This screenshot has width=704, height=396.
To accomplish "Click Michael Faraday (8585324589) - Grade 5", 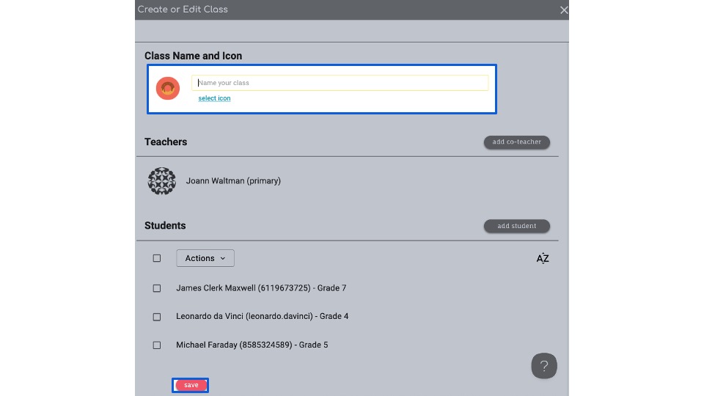I will tap(252, 345).
